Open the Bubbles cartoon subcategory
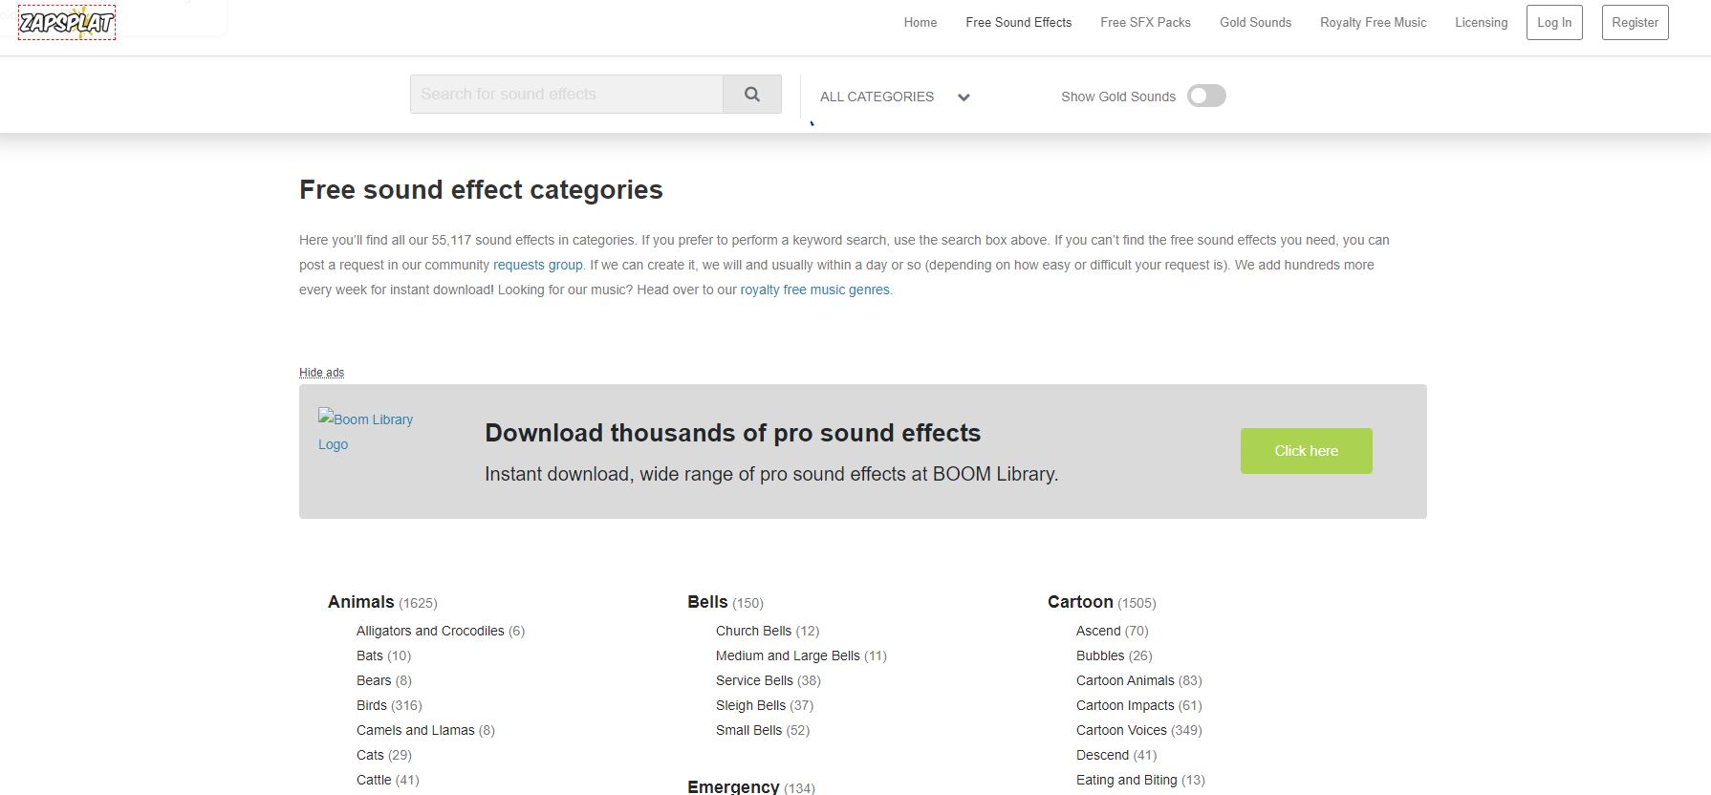This screenshot has height=795, width=1711. click(1100, 655)
